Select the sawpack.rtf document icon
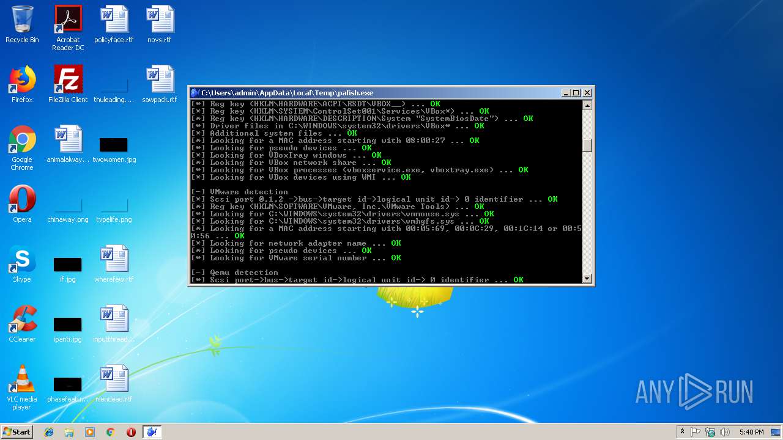The width and height of the screenshot is (783, 440). pos(160,84)
